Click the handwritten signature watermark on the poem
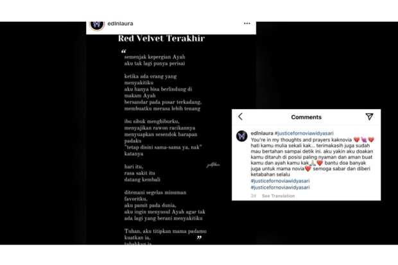The height and width of the screenshot is (265, 398). [x=213, y=166]
